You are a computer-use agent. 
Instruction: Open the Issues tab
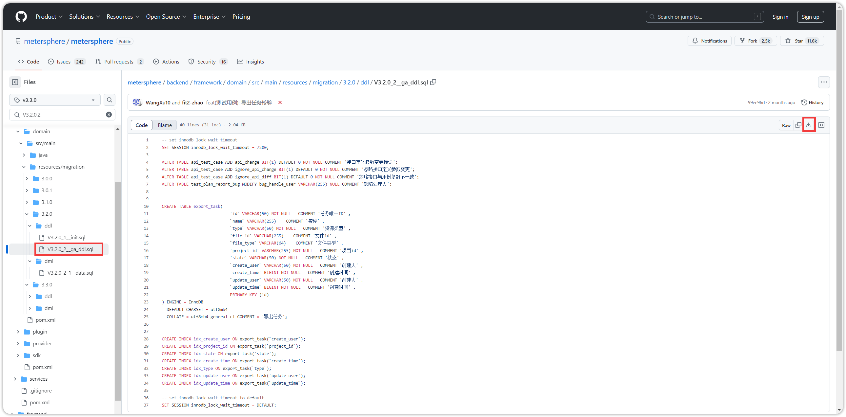tap(67, 62)
